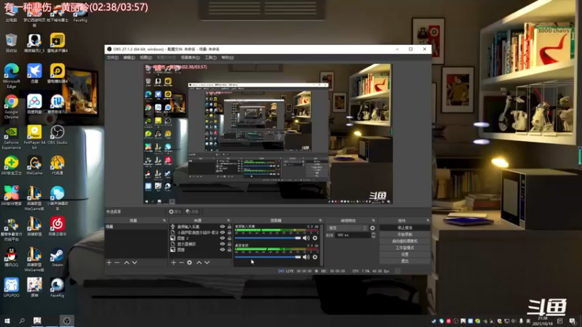582x327 pixels.
Task: Adjust the transition duration stepper arrows
Action: [373, 235]
